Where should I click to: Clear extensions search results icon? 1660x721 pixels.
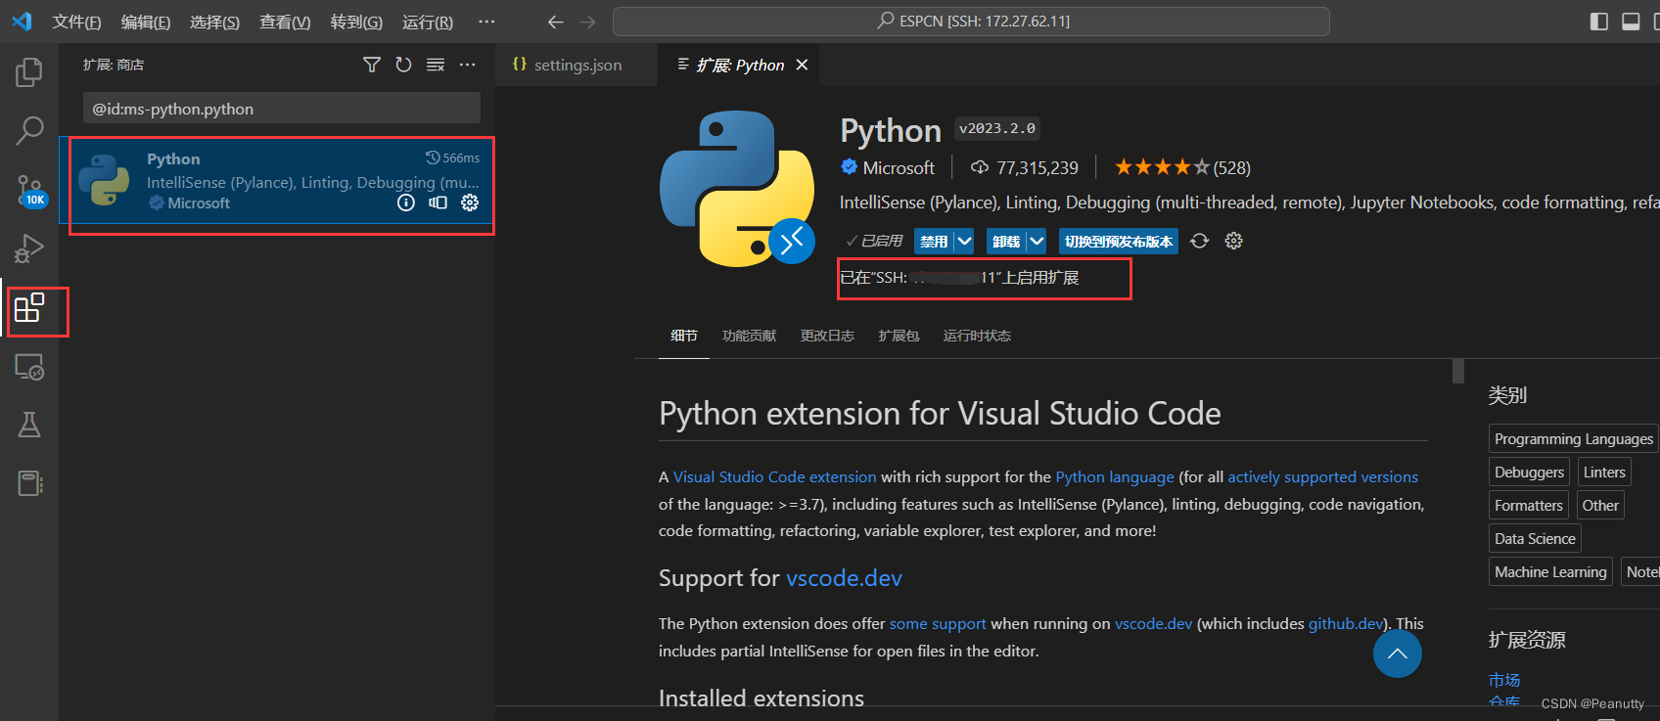tap(436, 65)
